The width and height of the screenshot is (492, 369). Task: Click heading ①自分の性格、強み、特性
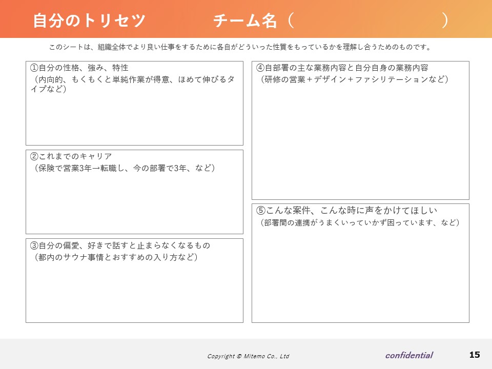(79, 68)
